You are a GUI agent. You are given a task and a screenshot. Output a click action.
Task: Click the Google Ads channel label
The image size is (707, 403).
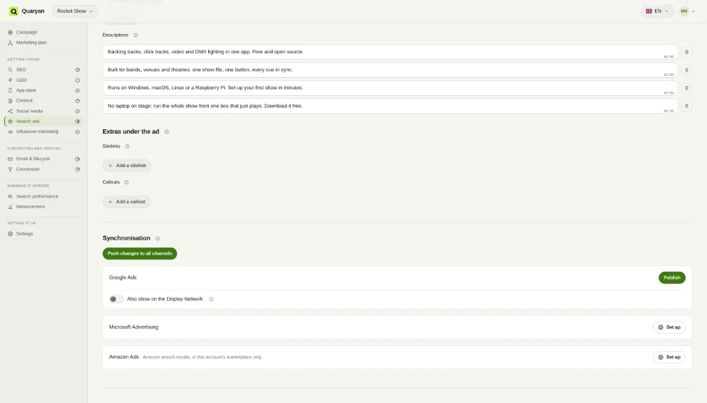123,278
